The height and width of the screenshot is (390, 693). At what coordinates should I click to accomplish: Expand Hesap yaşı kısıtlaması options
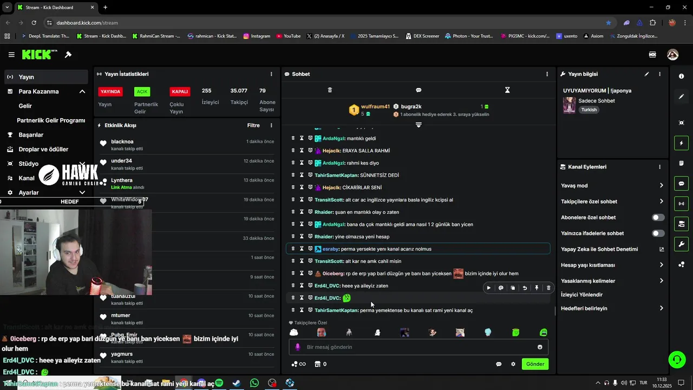(661, 265)
